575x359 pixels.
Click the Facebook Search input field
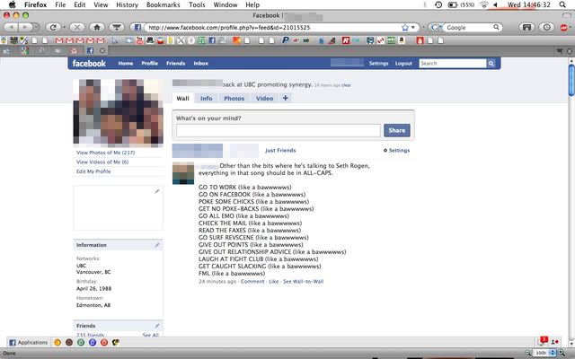point(453,64)
